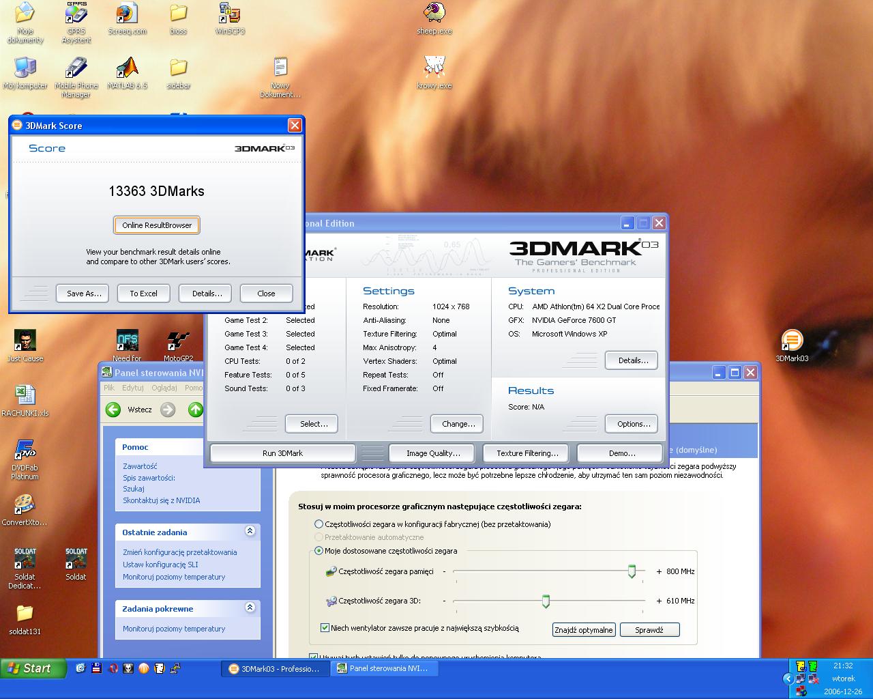Click green forward arrow in NVIDIA panel toolbar
The height and width of the screenshot is (699, 873).
pyautogui.click(x=196, y=410)
